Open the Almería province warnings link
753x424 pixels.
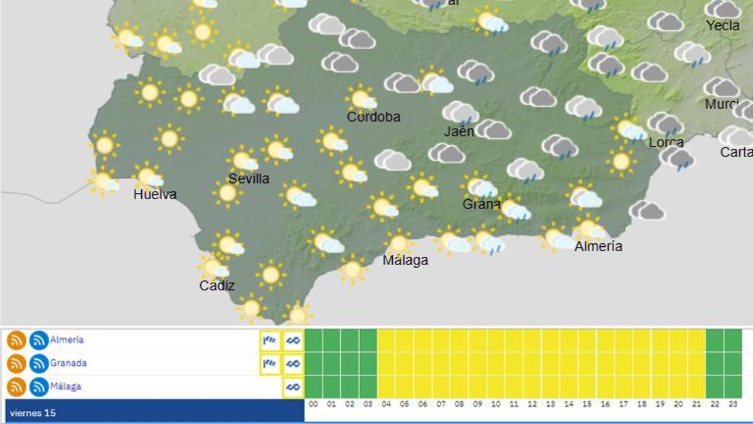click(67, 340)
